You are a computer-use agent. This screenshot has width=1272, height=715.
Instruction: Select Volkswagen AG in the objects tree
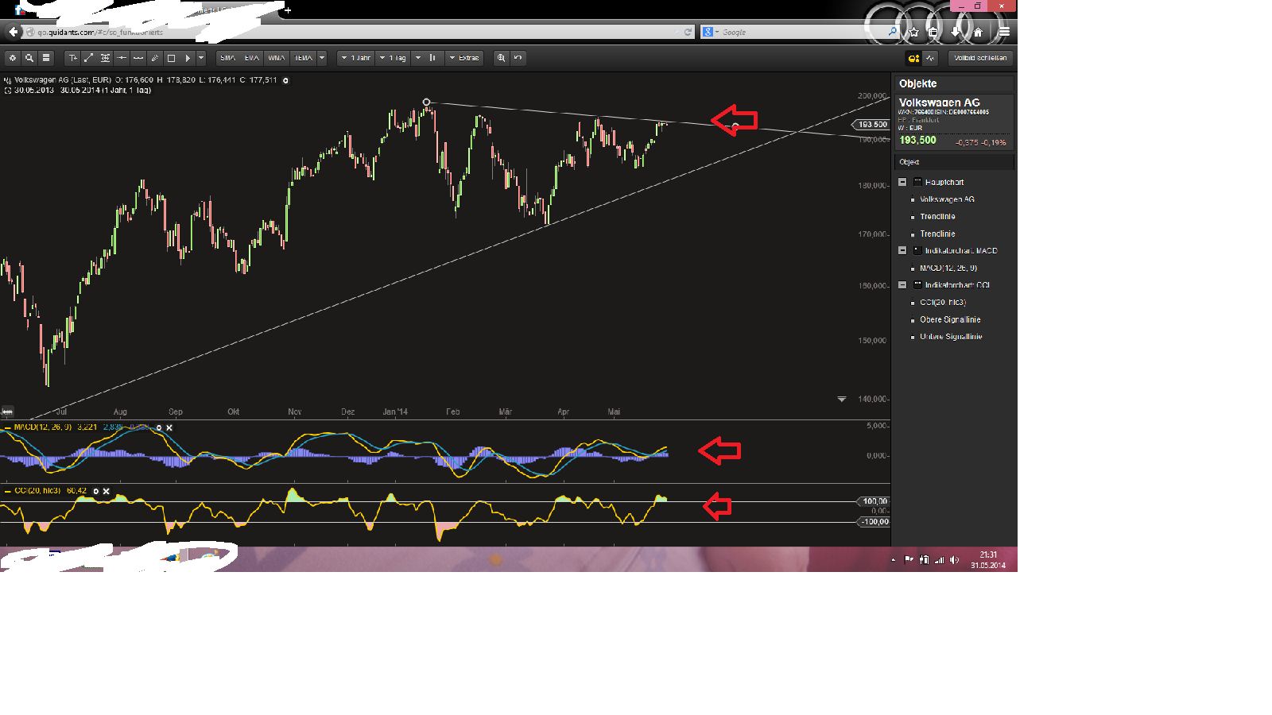click(947, 199)
